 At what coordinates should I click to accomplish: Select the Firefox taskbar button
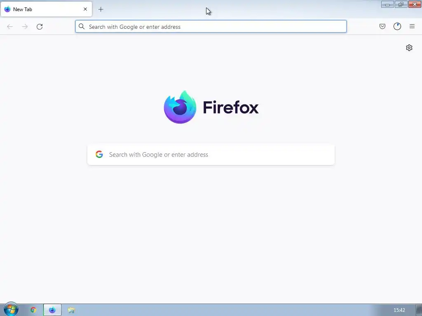52,310
